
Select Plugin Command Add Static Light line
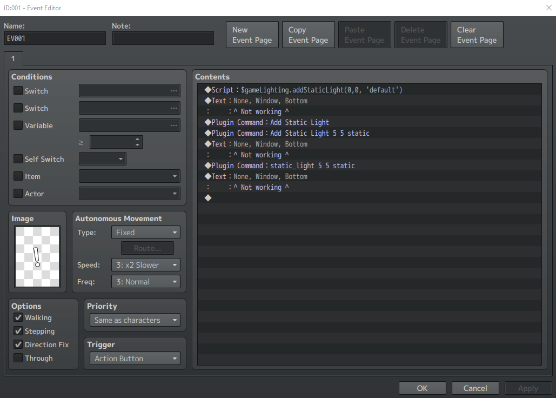pyautogui.click(x=370, y=122)
